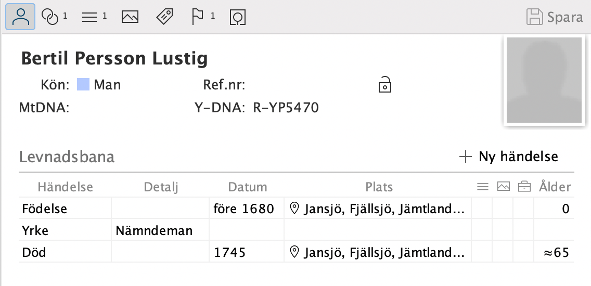Open the pictures tab in toolbar
The height and width of the screenshot is (286, 591).
130,17
